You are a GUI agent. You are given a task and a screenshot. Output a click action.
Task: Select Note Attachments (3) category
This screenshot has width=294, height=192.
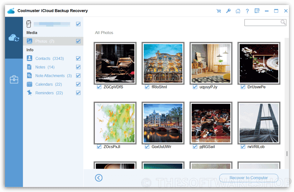coord(53,76)
